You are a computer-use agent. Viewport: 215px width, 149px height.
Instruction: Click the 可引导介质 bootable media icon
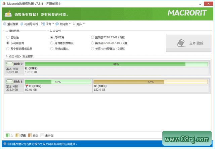click(x=21, y=24)
